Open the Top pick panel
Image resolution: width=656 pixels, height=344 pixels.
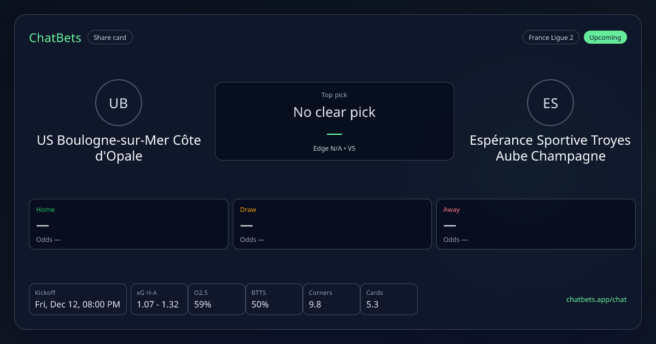pos(334,121)
